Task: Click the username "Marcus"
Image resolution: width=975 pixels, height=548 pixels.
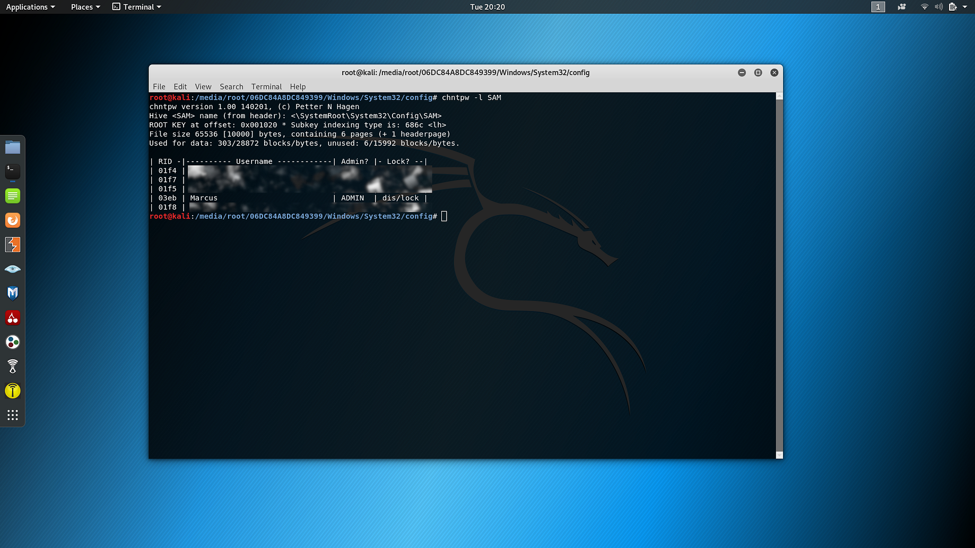Action: coord(204,198)
